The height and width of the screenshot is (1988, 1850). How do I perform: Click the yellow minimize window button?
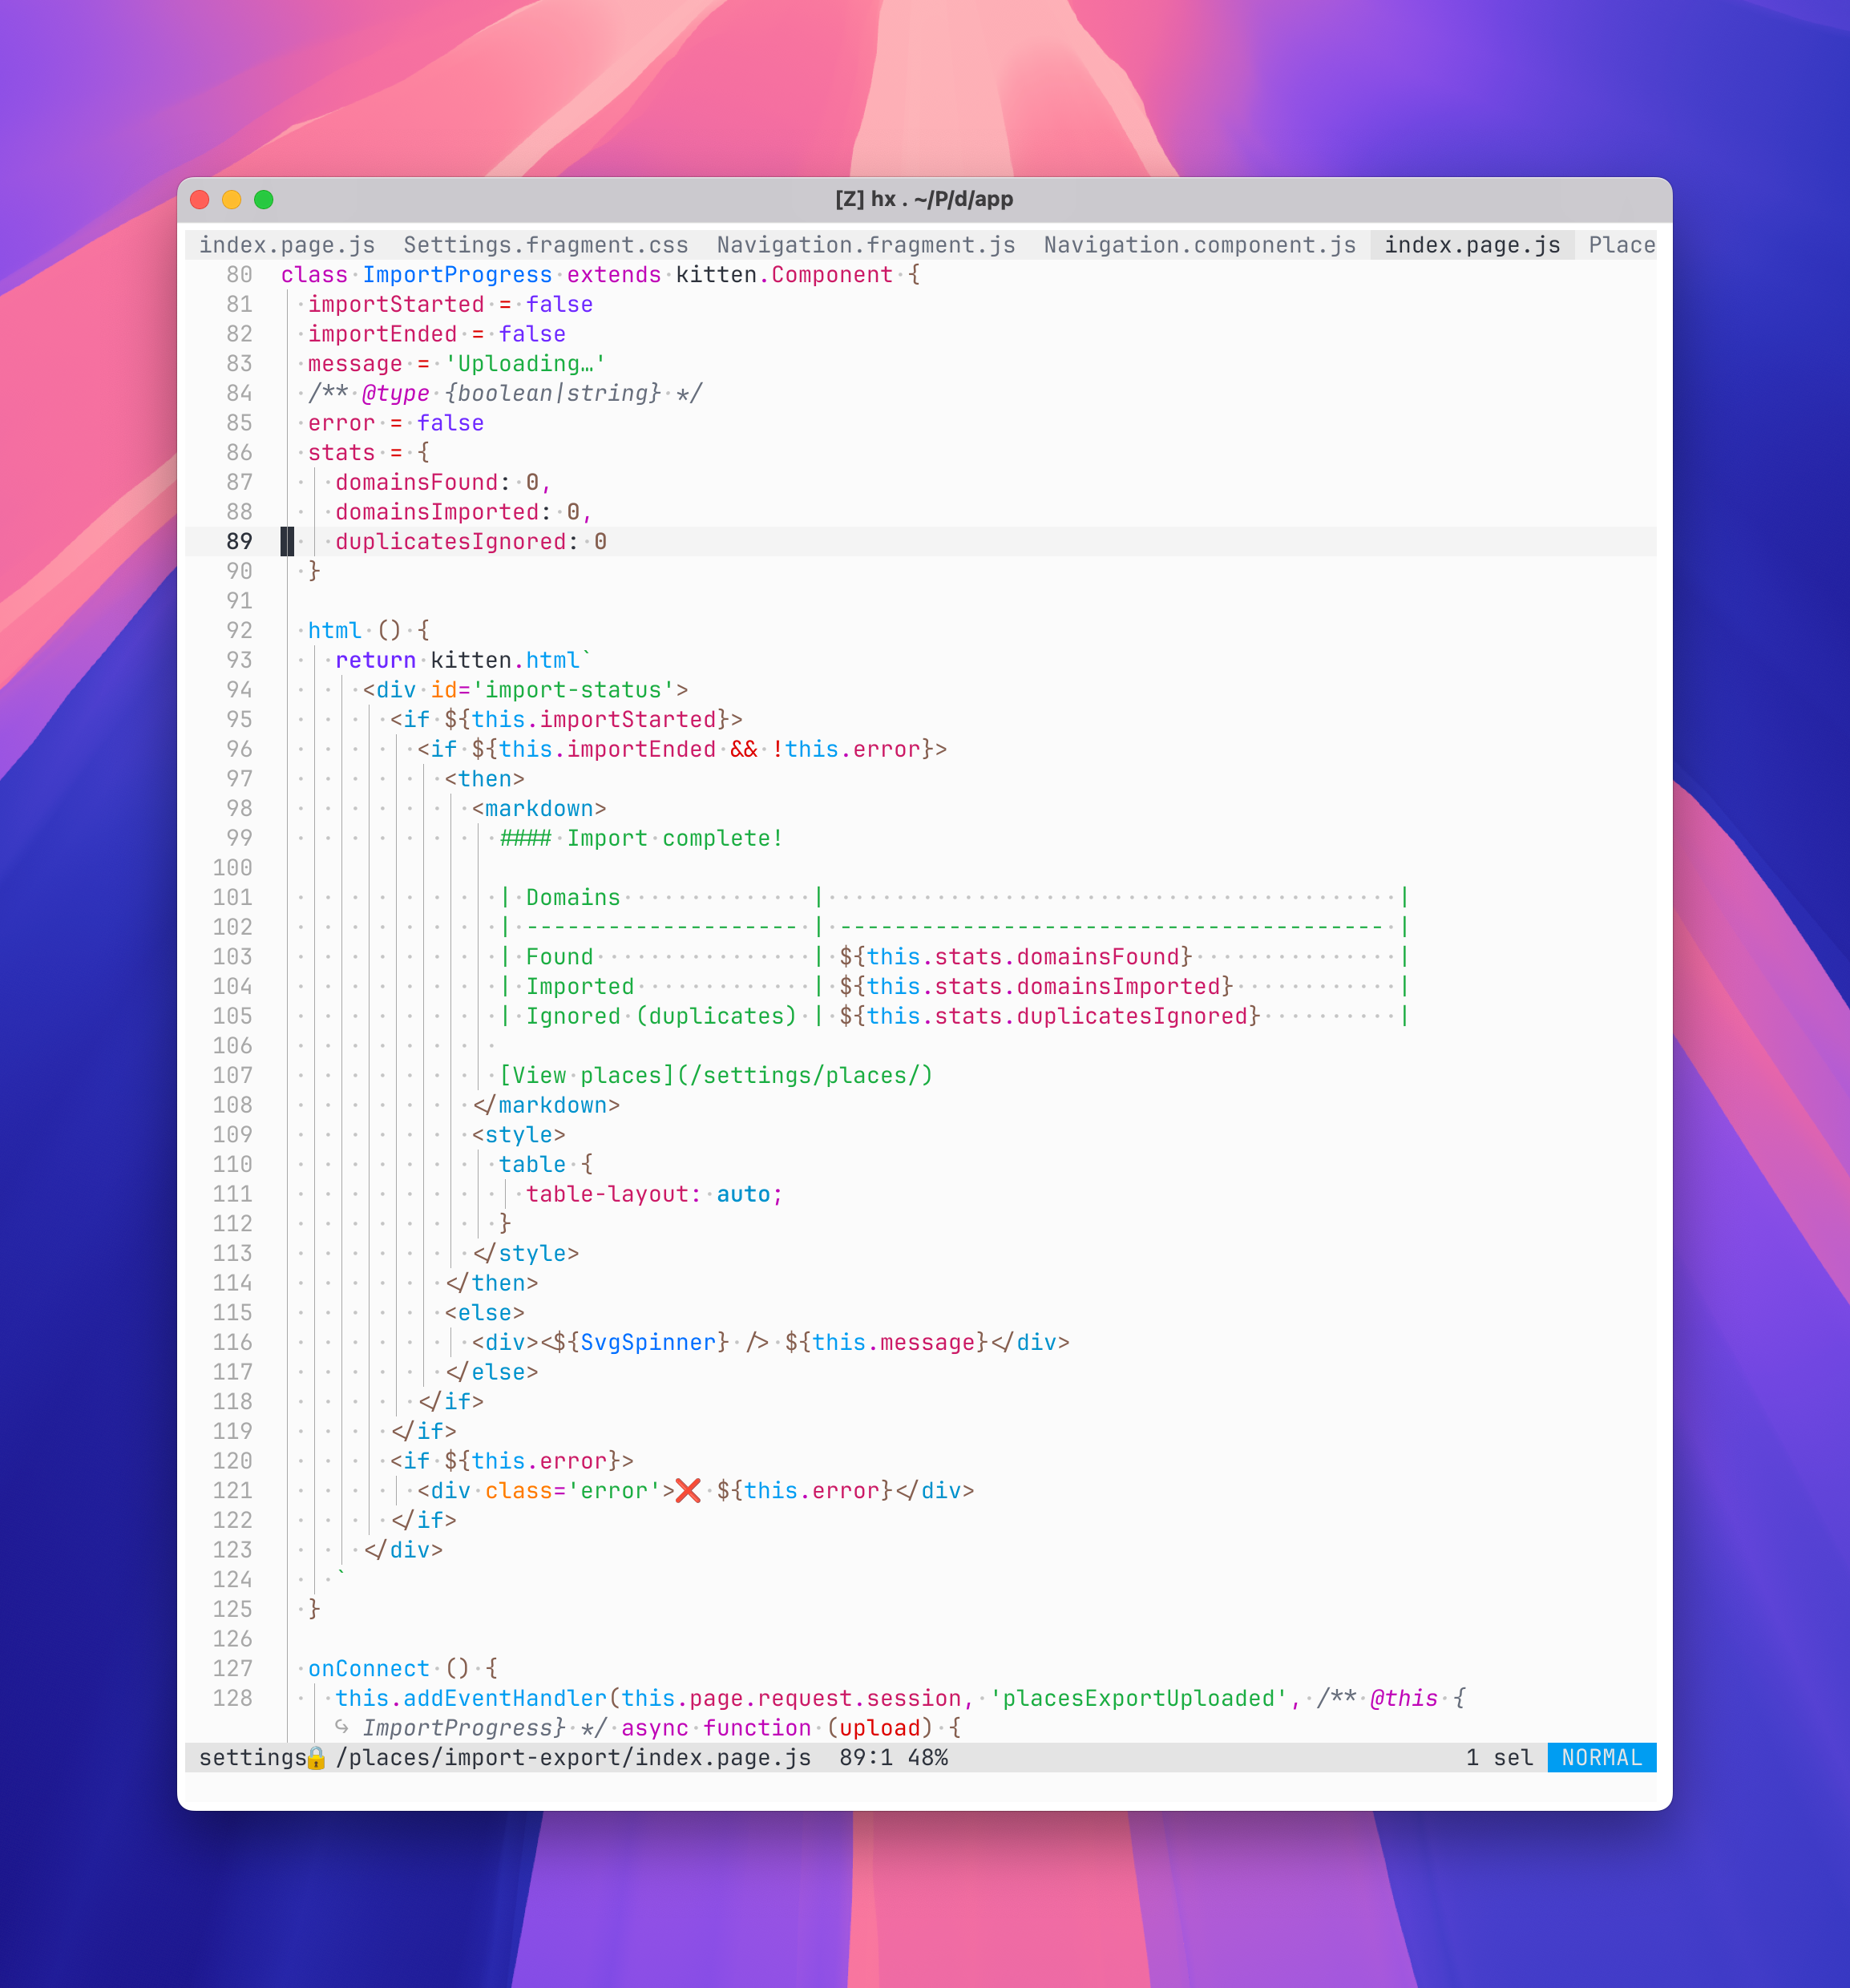coord(232,199)
